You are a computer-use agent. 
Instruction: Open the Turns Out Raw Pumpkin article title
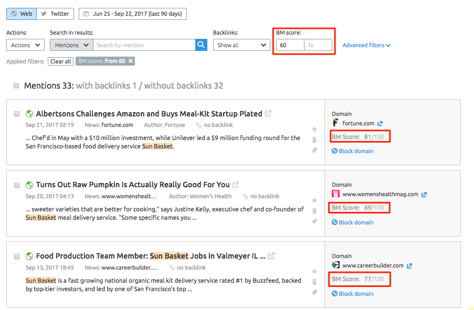pos(133,185)
